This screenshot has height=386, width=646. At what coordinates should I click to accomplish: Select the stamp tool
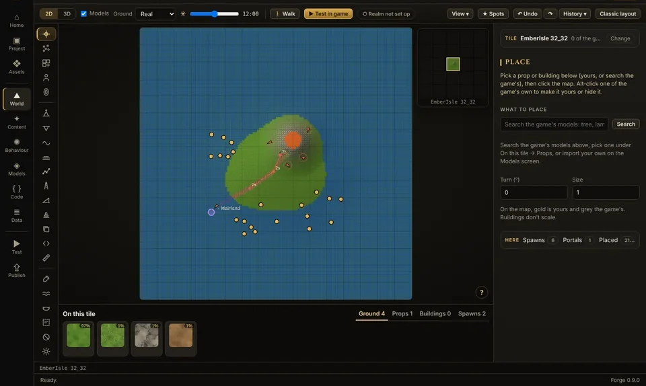[x=46, y=215]
